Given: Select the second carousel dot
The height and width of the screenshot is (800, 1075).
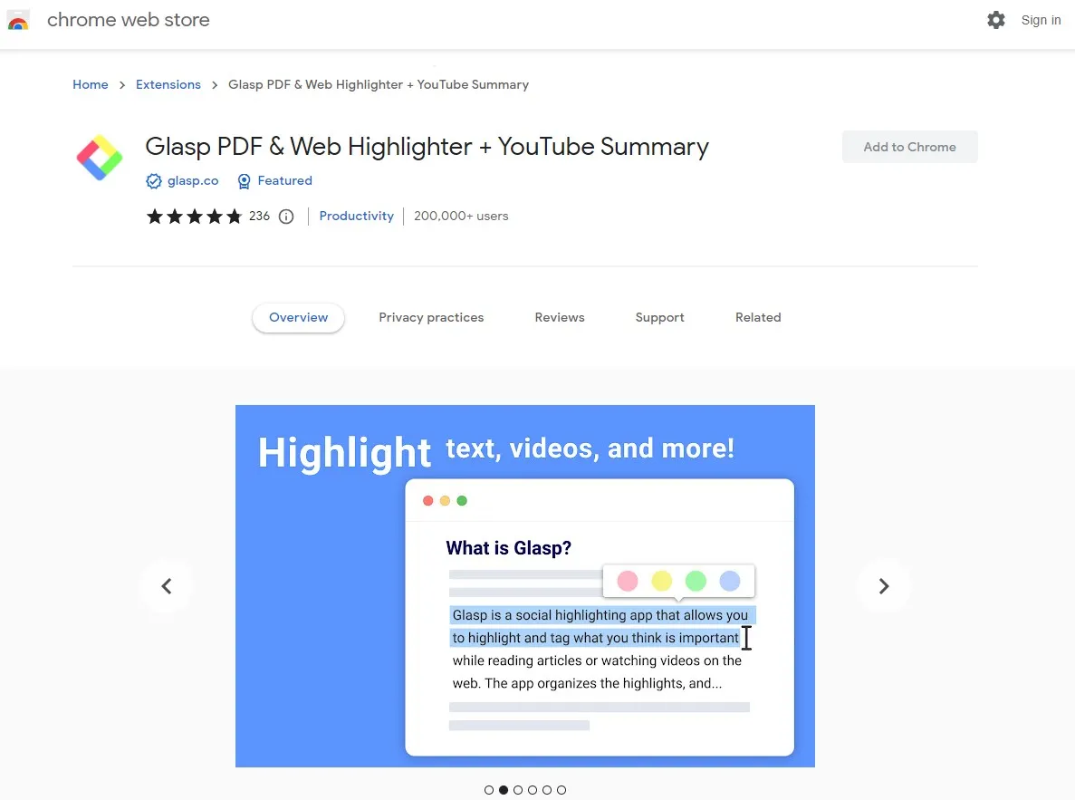Looking at the screenshot, I should (504, 790).
